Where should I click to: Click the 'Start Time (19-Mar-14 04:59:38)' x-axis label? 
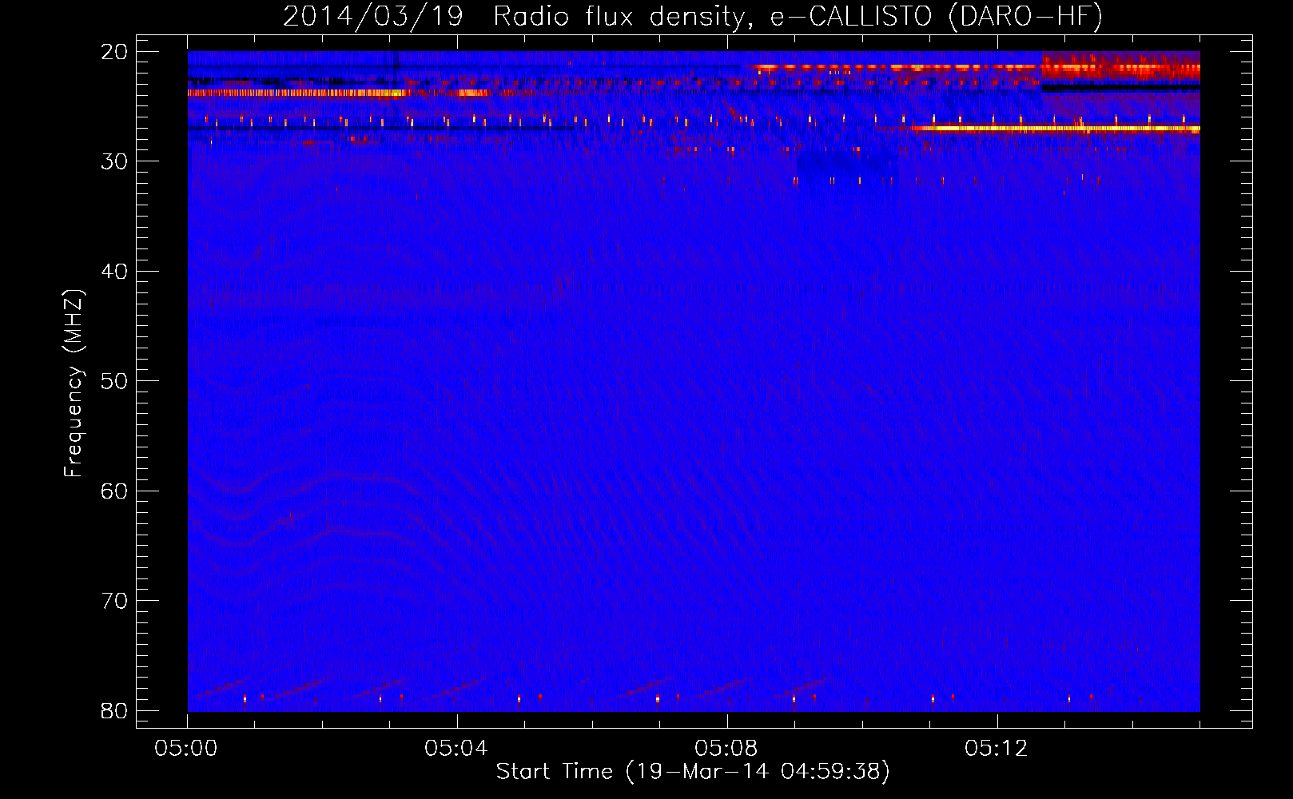click(x=693, y=772)
